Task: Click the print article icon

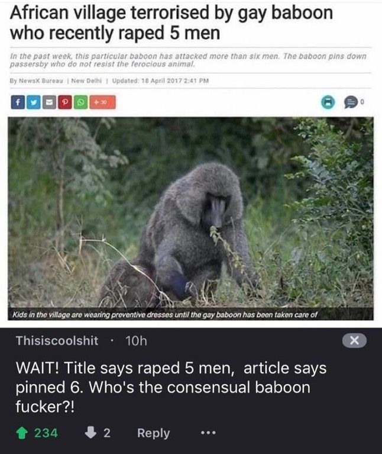Action: (x=328, y=102)
